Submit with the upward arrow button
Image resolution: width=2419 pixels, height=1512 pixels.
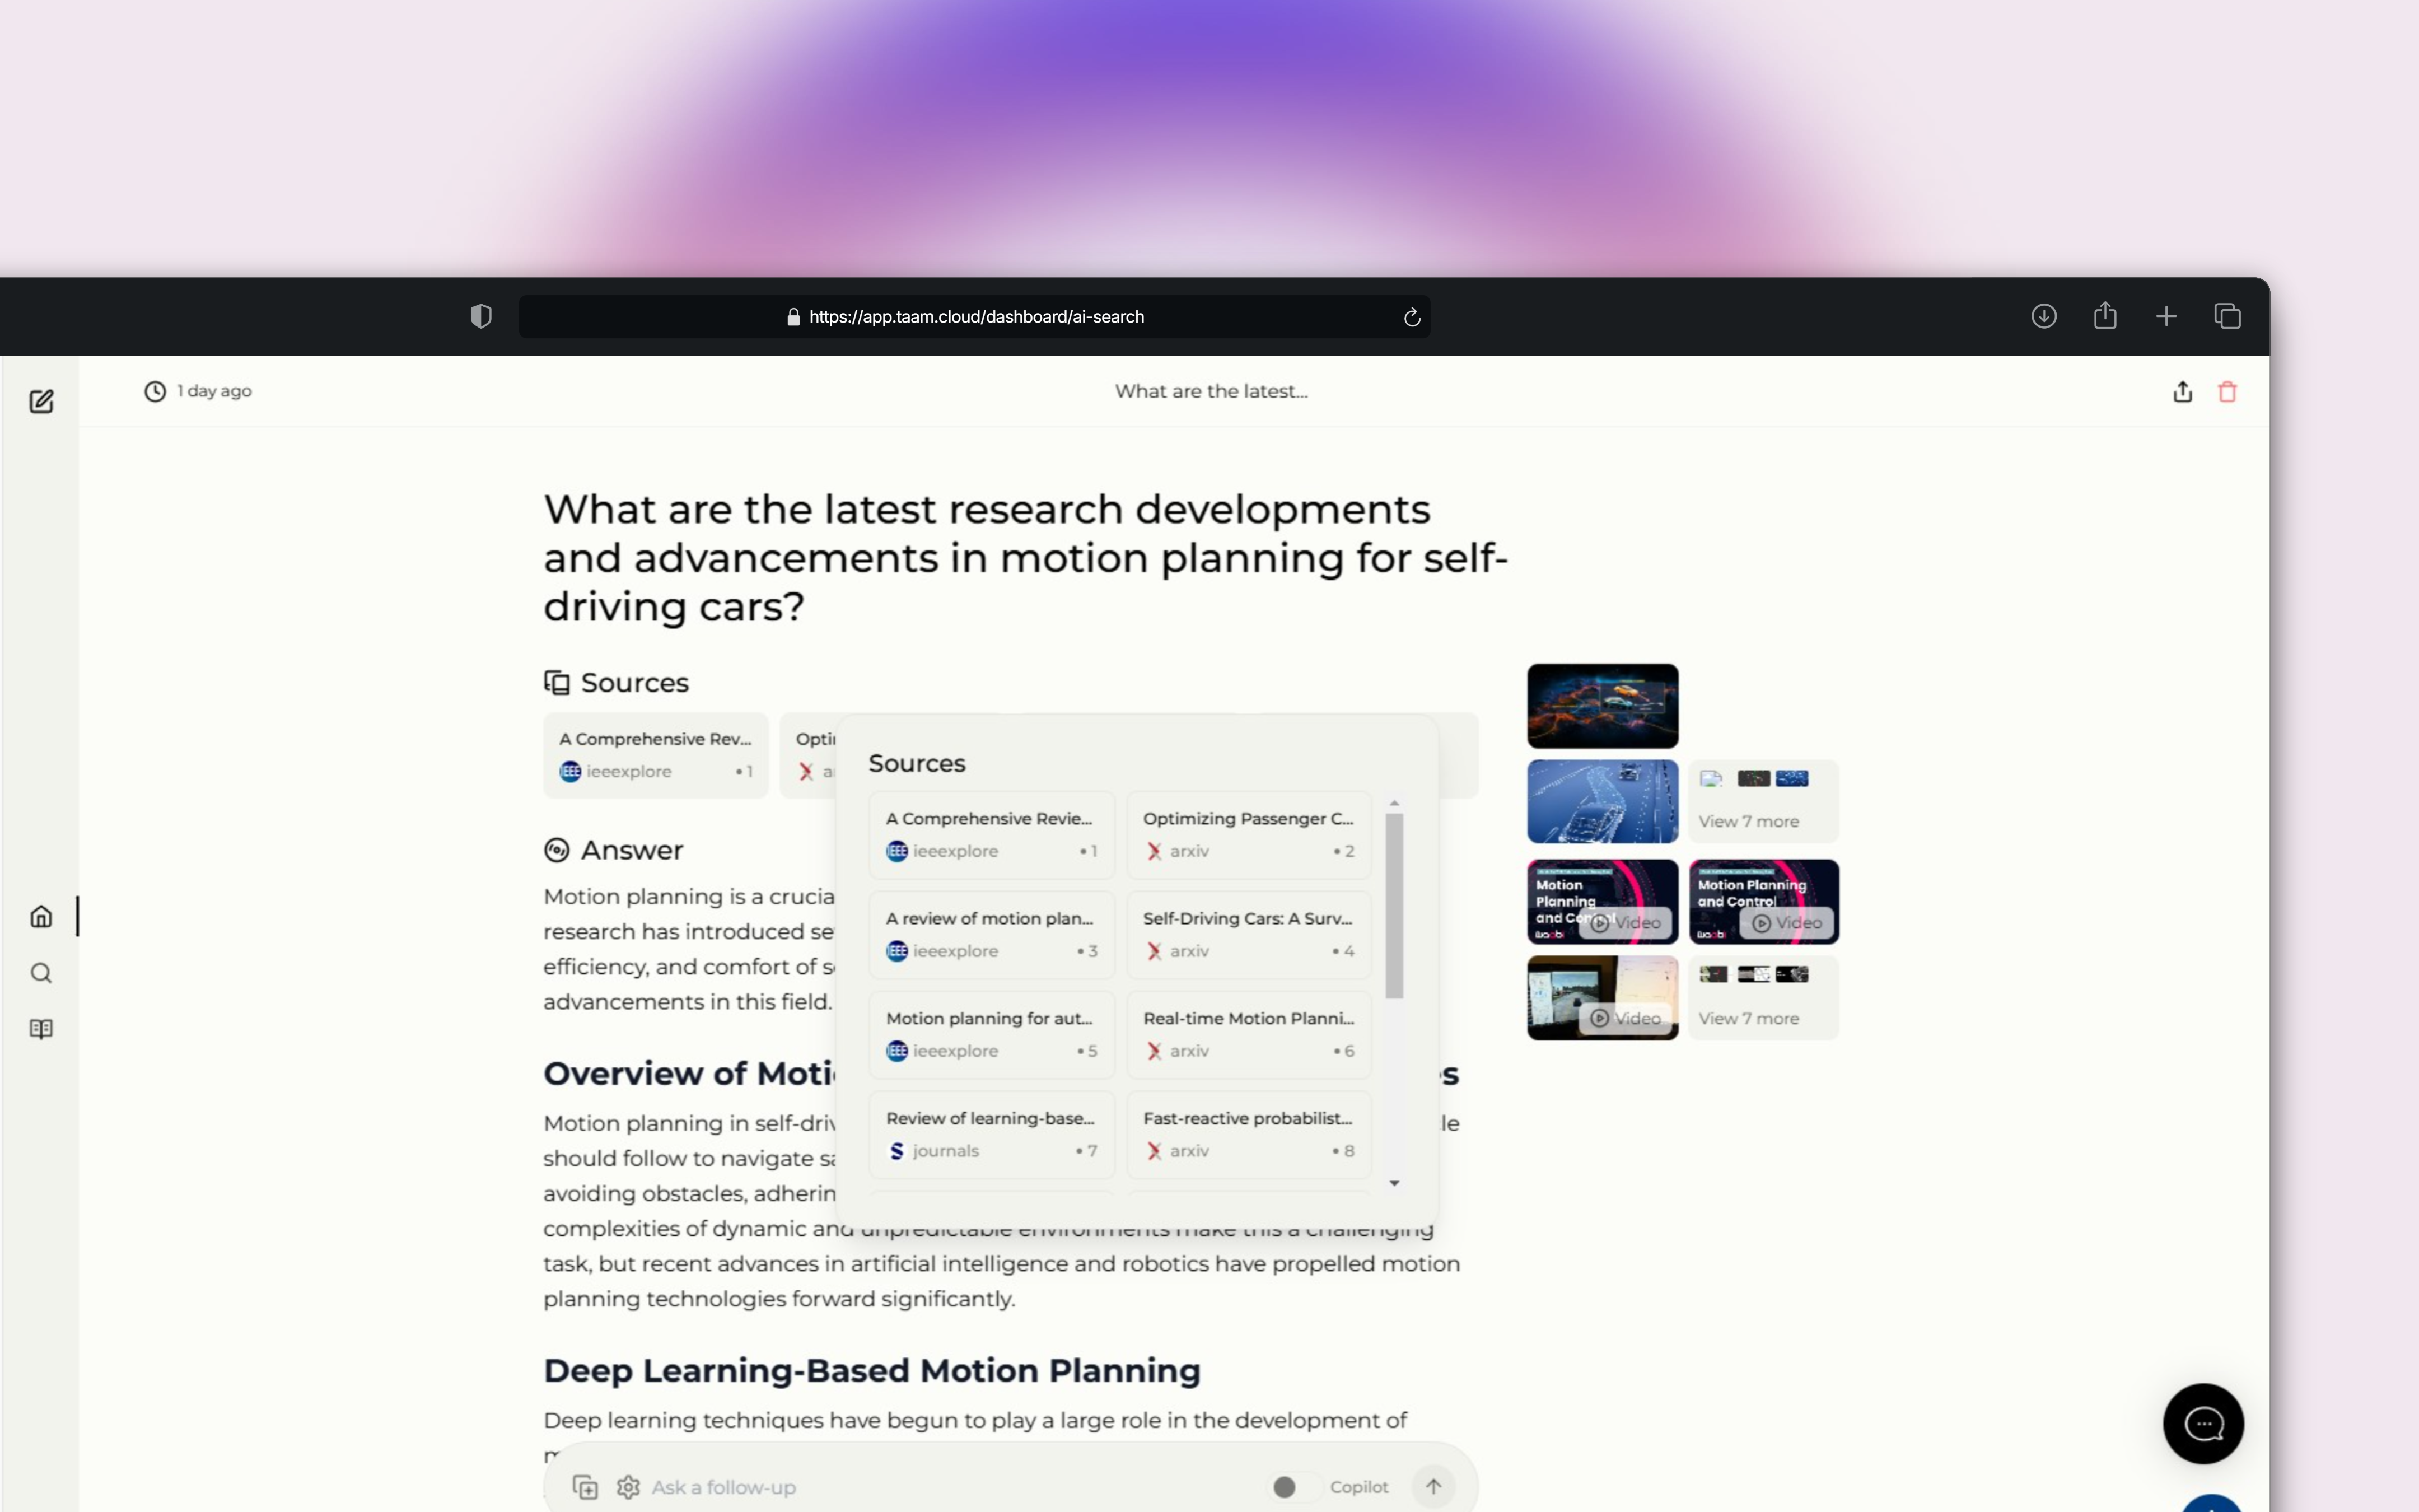[x=1435, y=1487]
